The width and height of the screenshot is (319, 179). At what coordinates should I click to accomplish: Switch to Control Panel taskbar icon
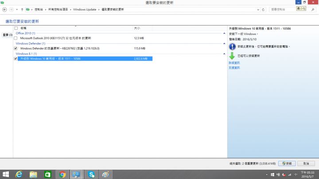tap(76, 174)
